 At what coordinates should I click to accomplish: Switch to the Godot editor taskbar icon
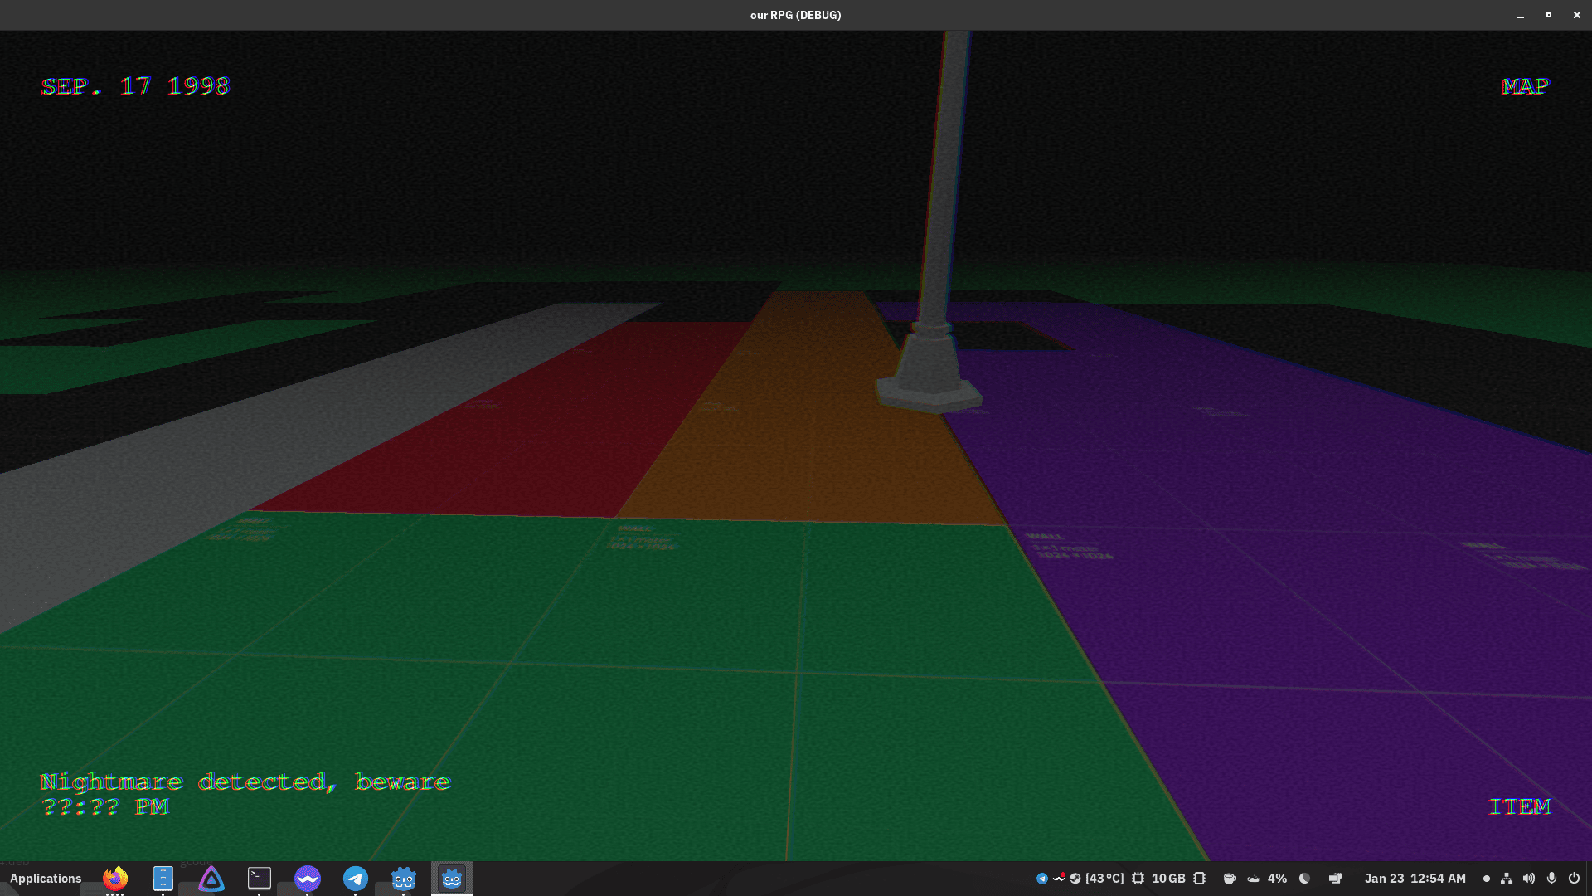[x=404, y=878]
